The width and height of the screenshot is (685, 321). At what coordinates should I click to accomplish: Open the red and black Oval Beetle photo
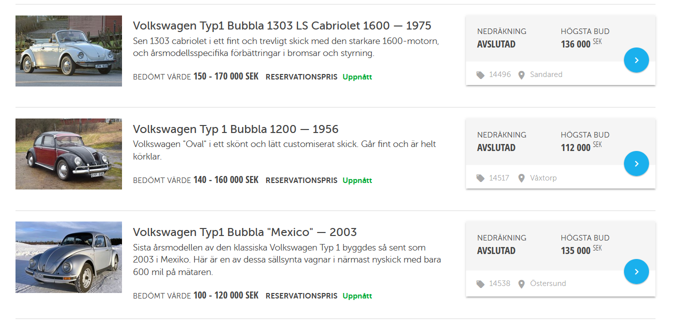click(68, 154)
